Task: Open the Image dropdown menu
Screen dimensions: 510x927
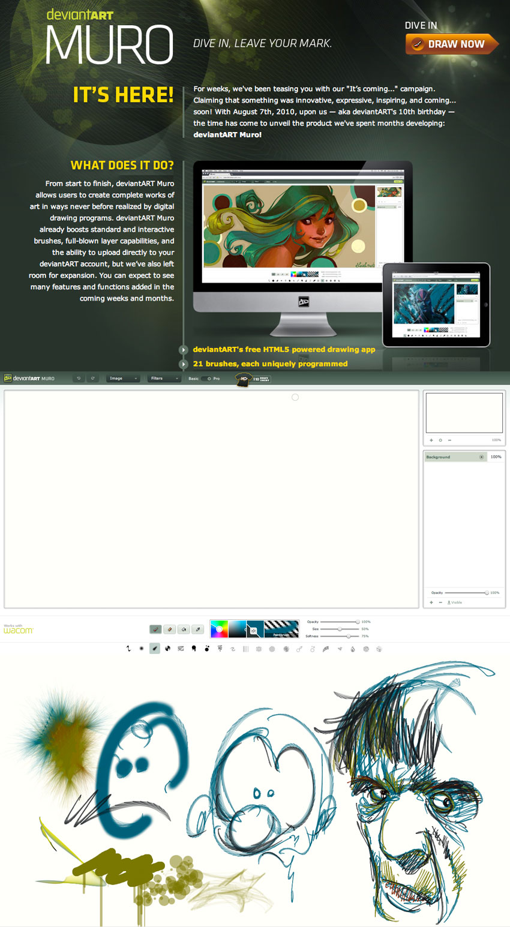Action: pyautogui.click(x=123, y=379)
